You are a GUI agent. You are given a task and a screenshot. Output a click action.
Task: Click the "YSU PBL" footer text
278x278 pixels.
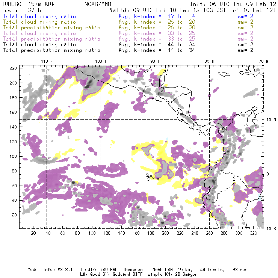pos(109,270)
